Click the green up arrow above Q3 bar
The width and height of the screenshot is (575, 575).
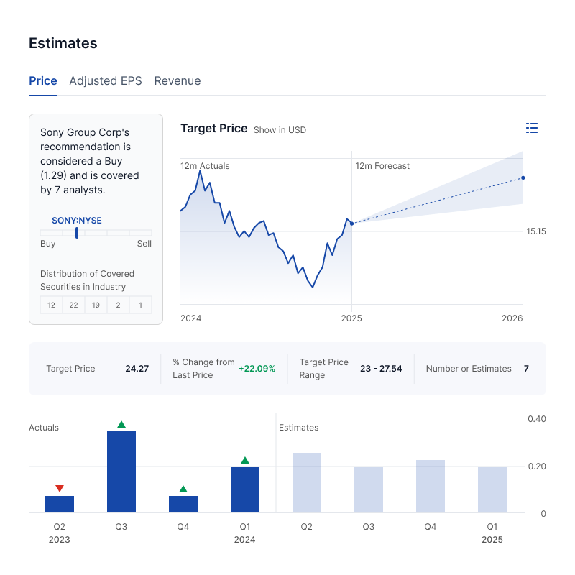pyautogui.click(x=121, y=424)
